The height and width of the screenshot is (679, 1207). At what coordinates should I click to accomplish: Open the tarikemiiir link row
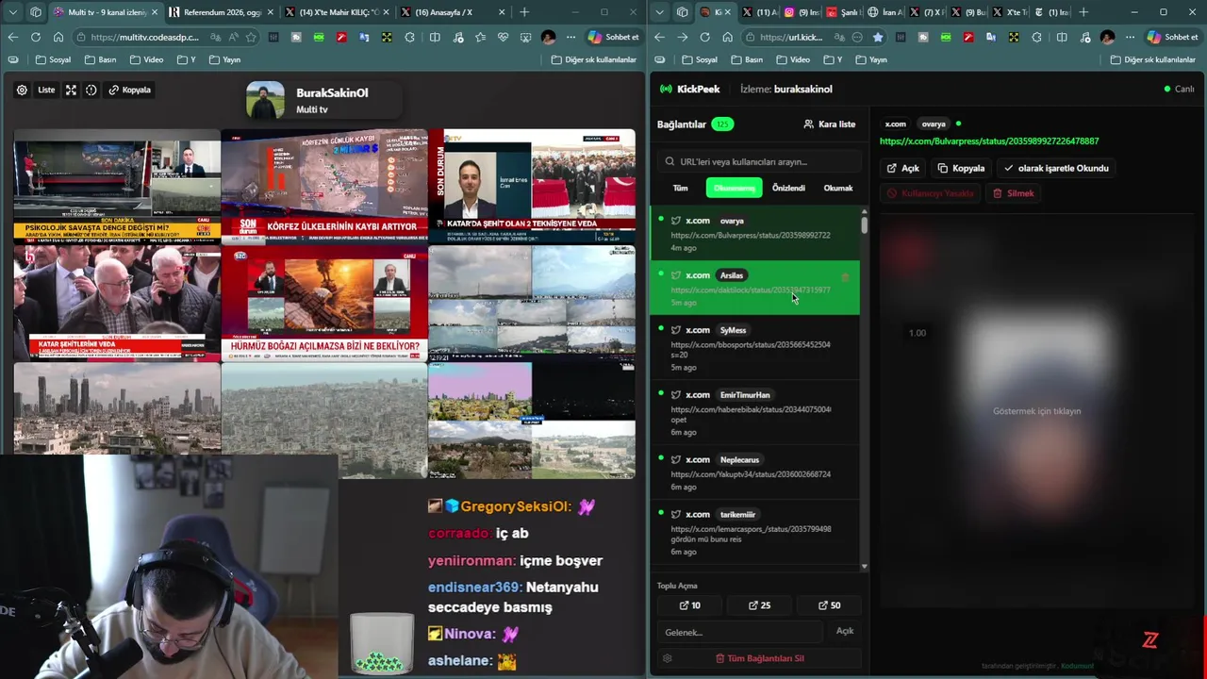(x=754, y=533)
